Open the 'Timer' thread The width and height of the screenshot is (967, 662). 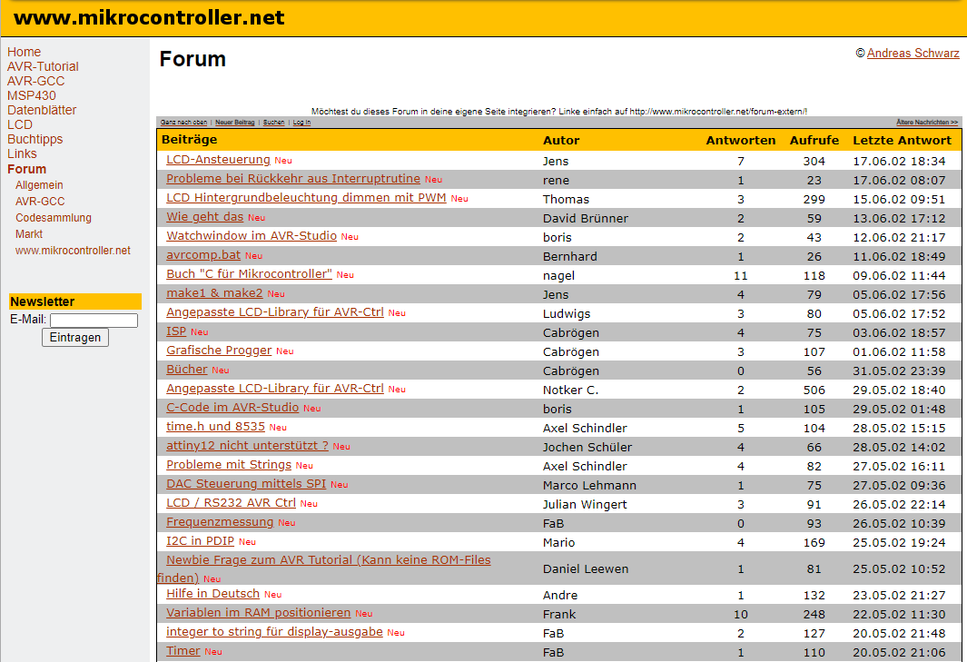pyautogui.click(x=183, y=652)
